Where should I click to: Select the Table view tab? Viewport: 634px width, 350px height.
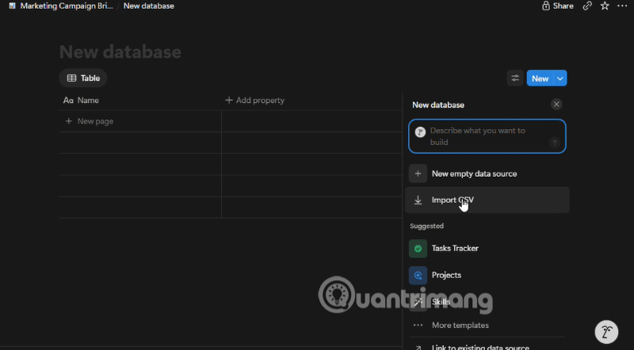pyautogui.click(x=83, y=78)
